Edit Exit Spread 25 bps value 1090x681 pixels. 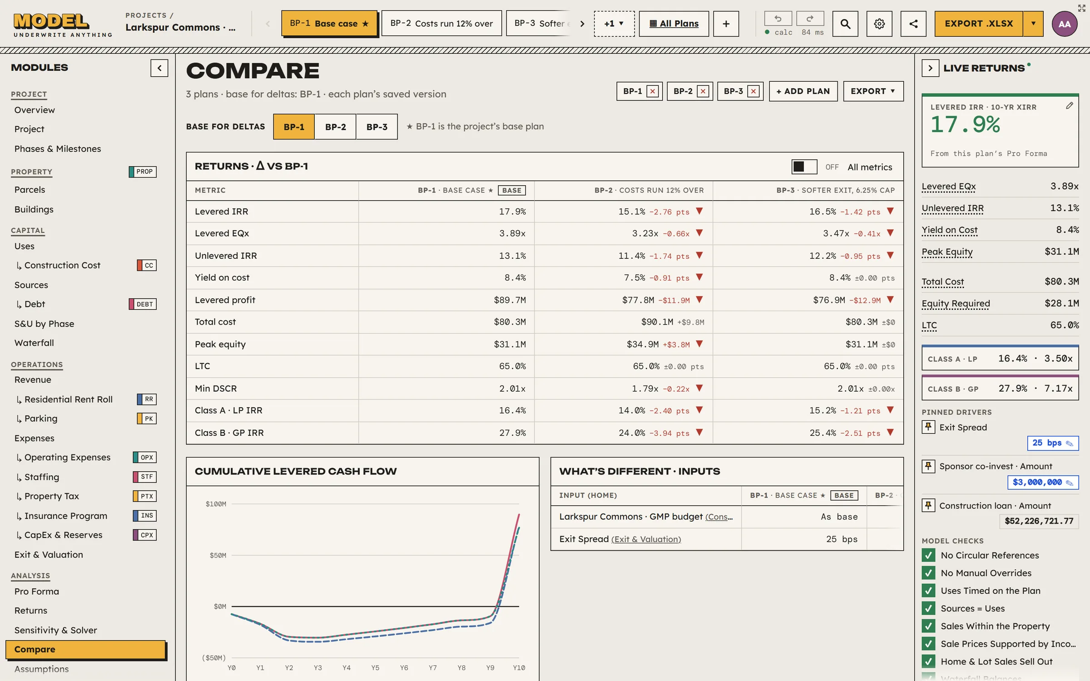point(1053,443)
